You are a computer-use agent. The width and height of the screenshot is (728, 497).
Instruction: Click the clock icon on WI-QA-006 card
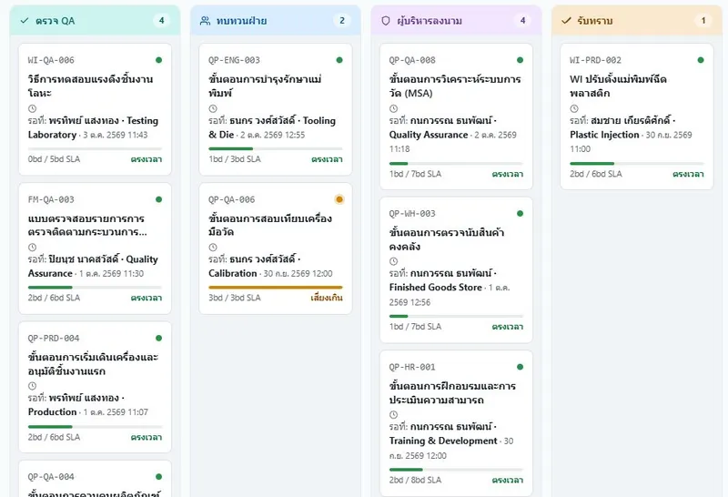click(x=32, y=108)
